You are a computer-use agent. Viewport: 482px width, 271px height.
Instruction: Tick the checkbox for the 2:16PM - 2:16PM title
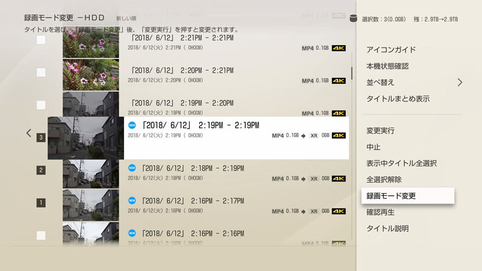(41, 235)
